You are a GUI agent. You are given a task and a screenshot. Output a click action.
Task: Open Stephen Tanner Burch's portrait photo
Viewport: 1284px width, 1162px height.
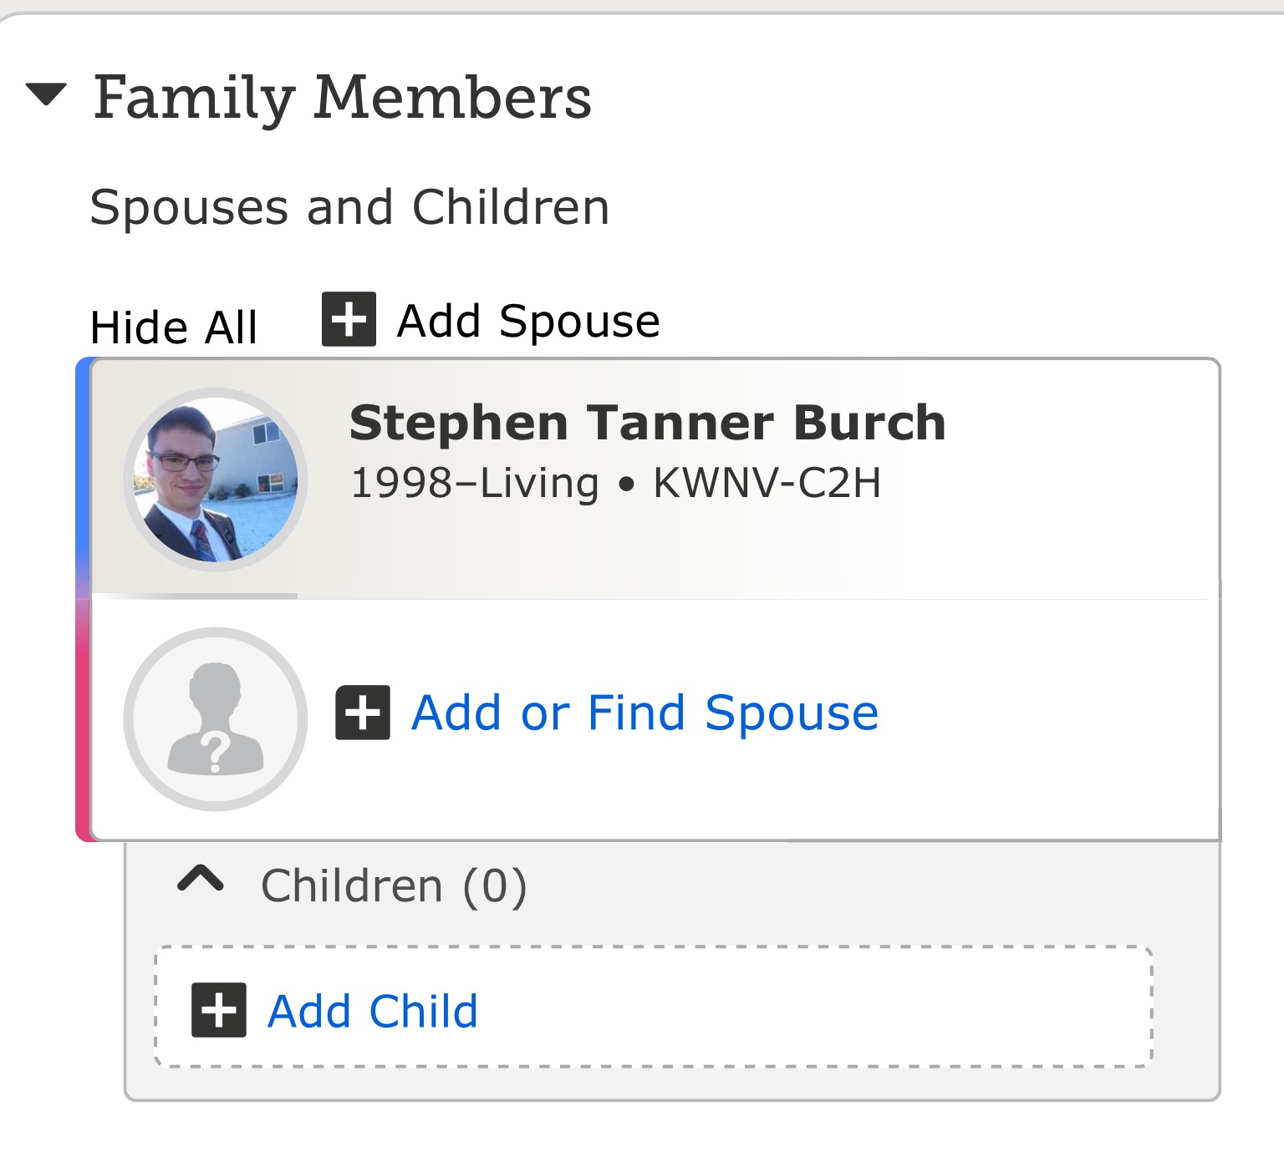coord(216,480)
